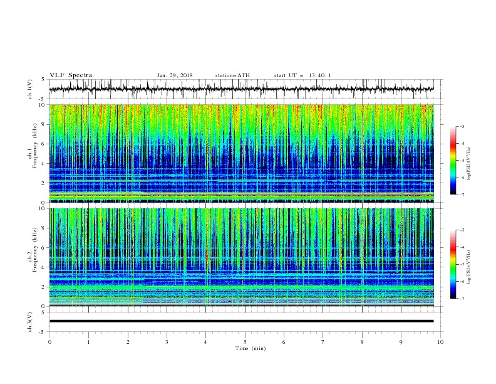
Task: Click the "-5" voltage tick on ch.3(V) axis
Action: (x=43, y=332)
